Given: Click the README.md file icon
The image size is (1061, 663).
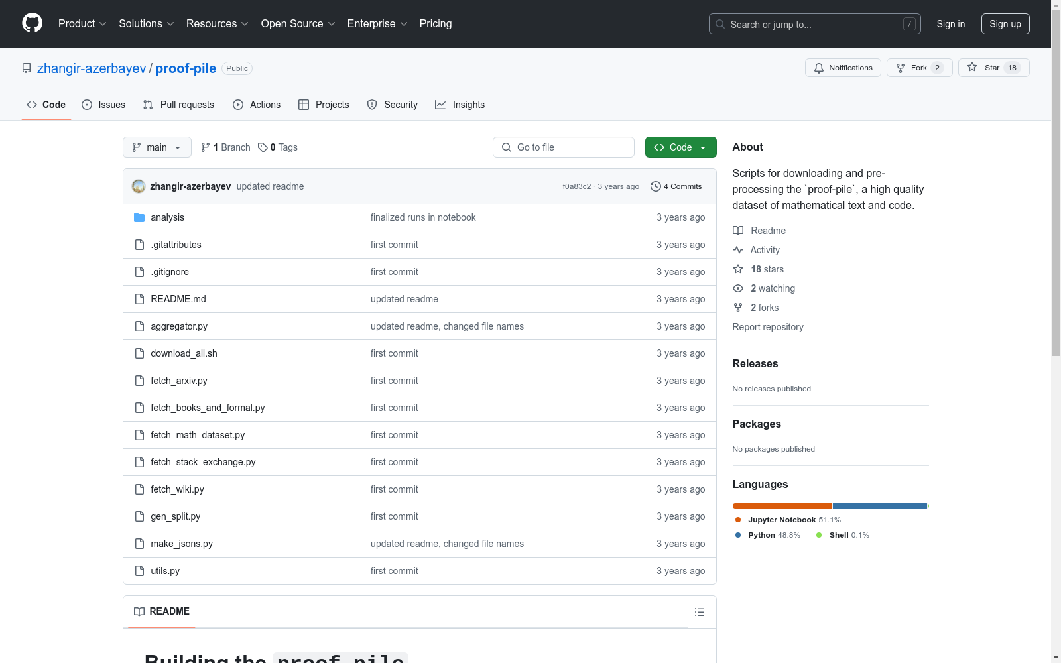Looking at the screenshot, I should (x=139, y=299).
